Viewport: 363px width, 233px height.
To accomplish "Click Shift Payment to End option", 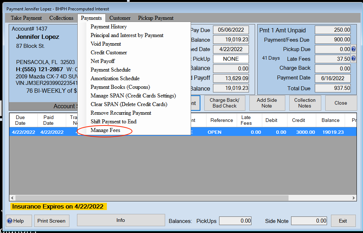I will [113, 122].
